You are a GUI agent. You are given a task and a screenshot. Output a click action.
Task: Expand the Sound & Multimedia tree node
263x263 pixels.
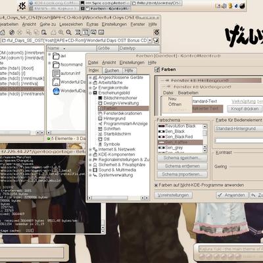(x=90, y=170)
